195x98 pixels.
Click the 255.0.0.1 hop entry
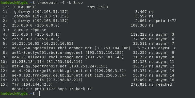(36, 34)
